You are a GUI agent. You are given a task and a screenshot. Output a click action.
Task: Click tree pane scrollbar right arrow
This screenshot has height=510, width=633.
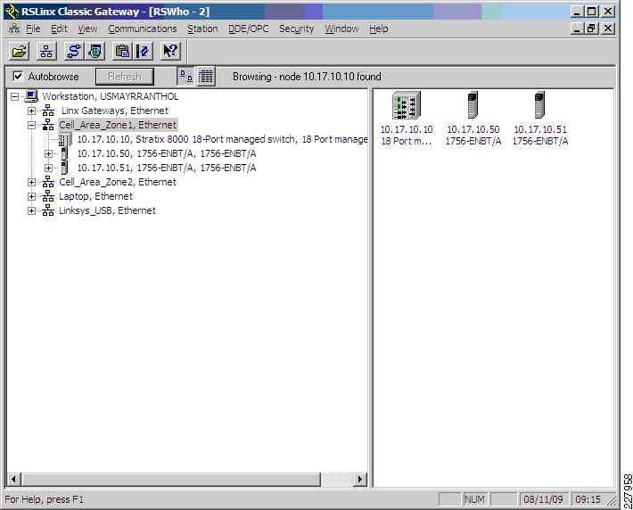coord(360,480)
